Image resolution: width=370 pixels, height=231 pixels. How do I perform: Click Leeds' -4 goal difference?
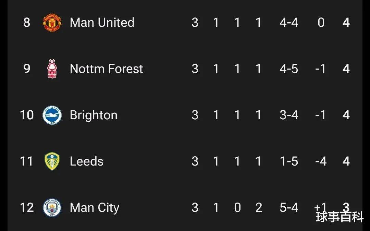pos(320,161)
